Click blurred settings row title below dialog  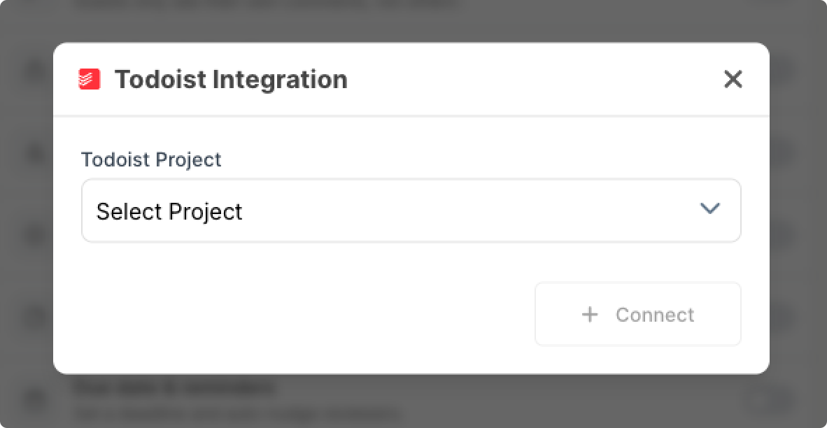[174, 387]
